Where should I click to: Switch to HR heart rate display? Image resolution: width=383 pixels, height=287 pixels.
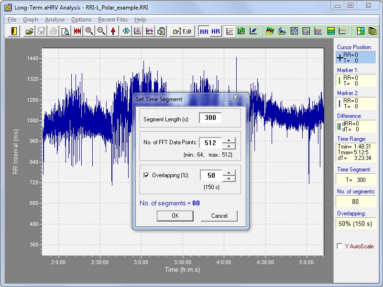[x=216, y=31]
